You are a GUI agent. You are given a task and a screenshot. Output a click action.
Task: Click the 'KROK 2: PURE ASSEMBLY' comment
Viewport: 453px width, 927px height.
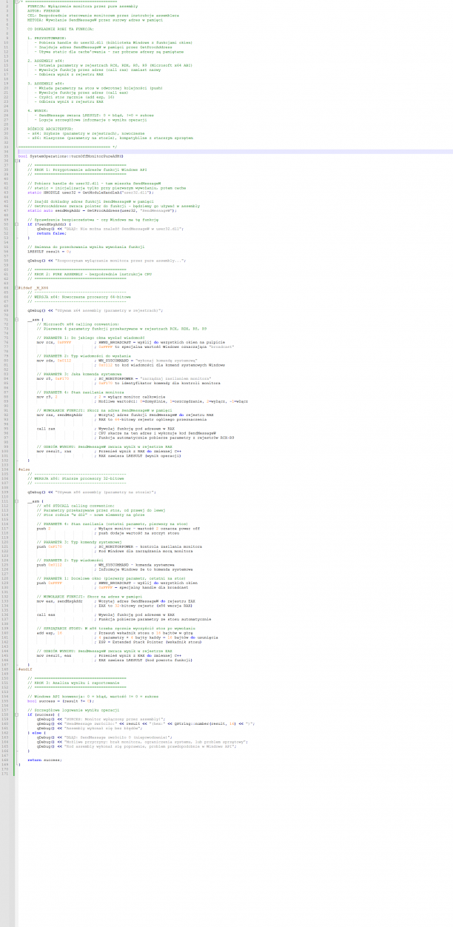click(90, 274)
